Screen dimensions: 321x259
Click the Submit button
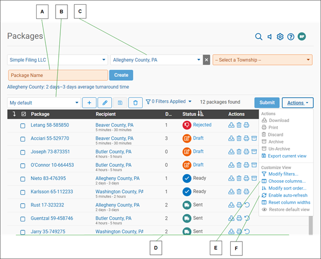(x=267, y=102)
